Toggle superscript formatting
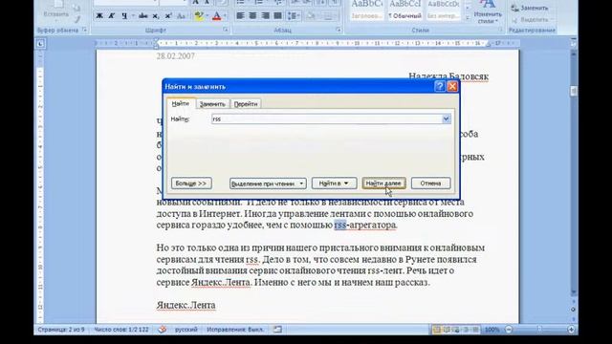 coord(168,16)
